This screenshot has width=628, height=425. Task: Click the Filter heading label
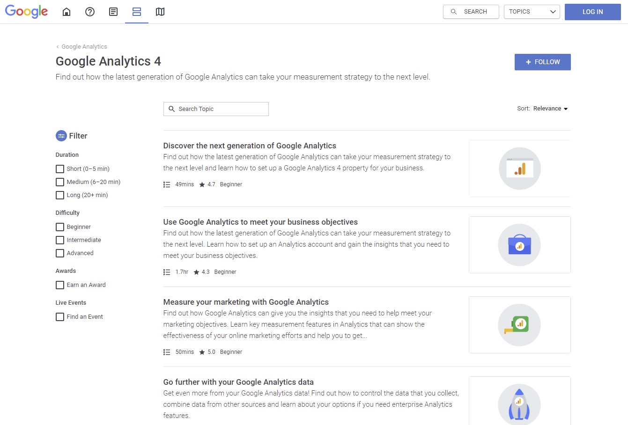[78, 136]
